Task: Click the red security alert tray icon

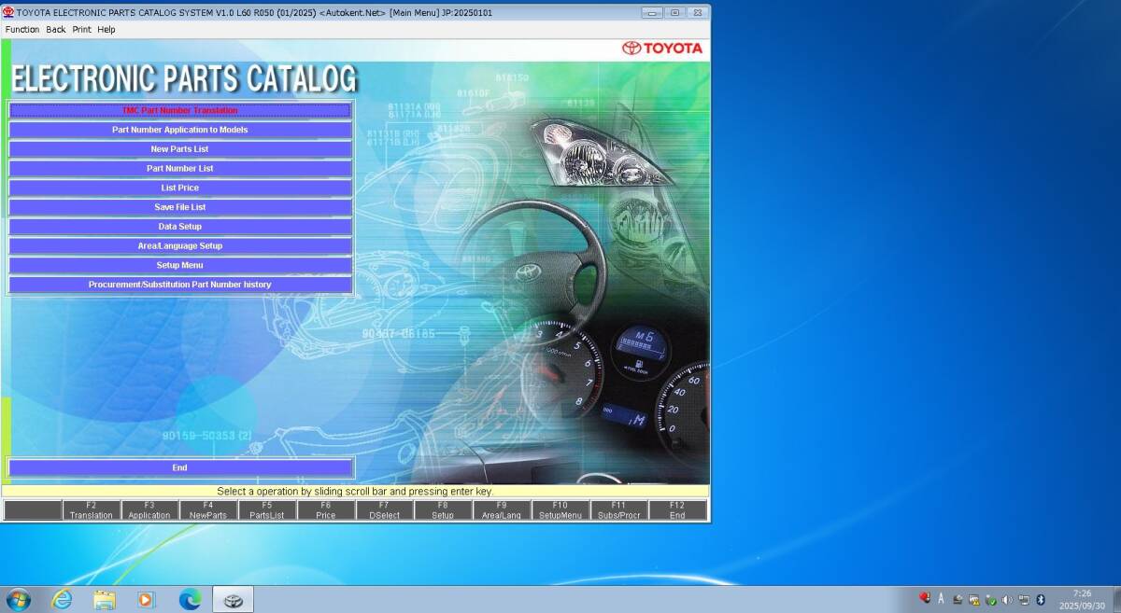Action: click(925, 599)
